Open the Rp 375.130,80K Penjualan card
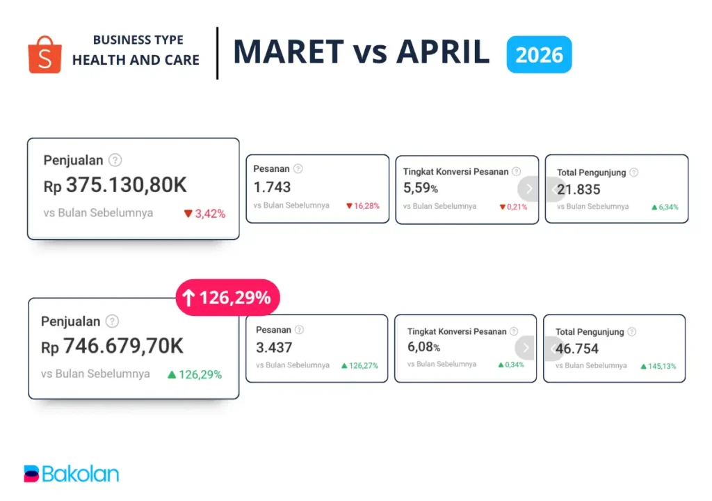Viewport: 712px width, 501px height. pyautogui.click(x=133, y=189)
